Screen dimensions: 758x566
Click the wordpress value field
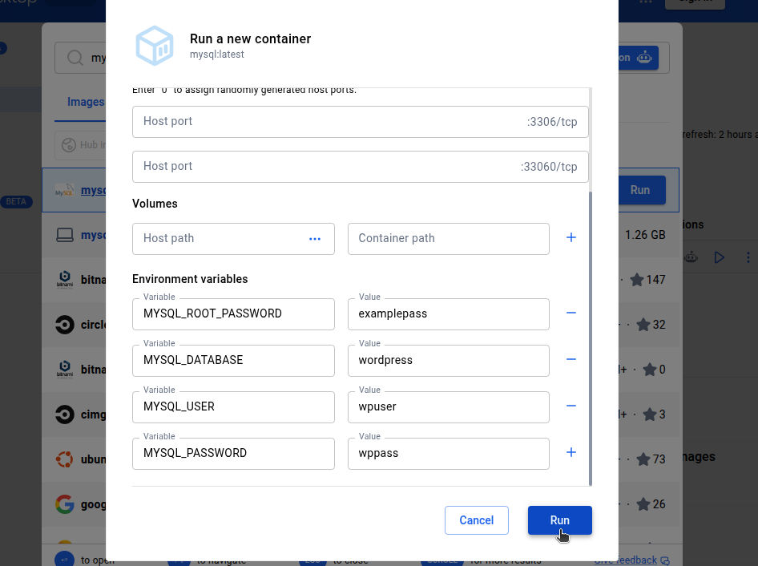point(448,361)
